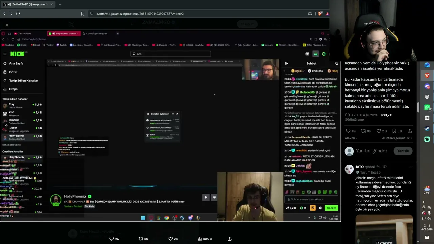The image size is (434, 244).
Task: Bookmark this page in the browser
Action: click(x=83, y=14)
